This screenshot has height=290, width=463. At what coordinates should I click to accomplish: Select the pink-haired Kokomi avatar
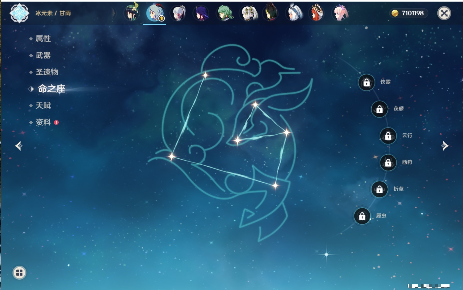point(340,13)
